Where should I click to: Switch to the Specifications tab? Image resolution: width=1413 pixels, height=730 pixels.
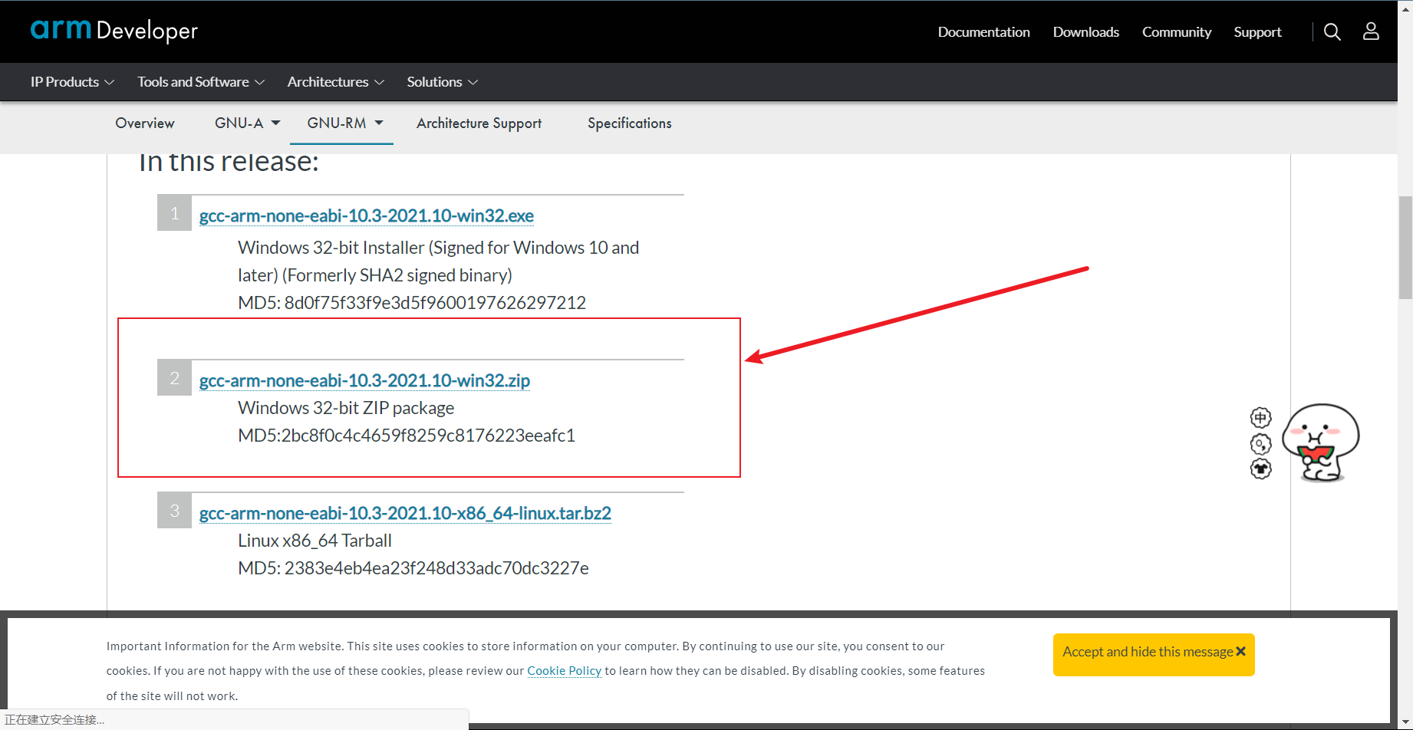(x=630, y=123)
